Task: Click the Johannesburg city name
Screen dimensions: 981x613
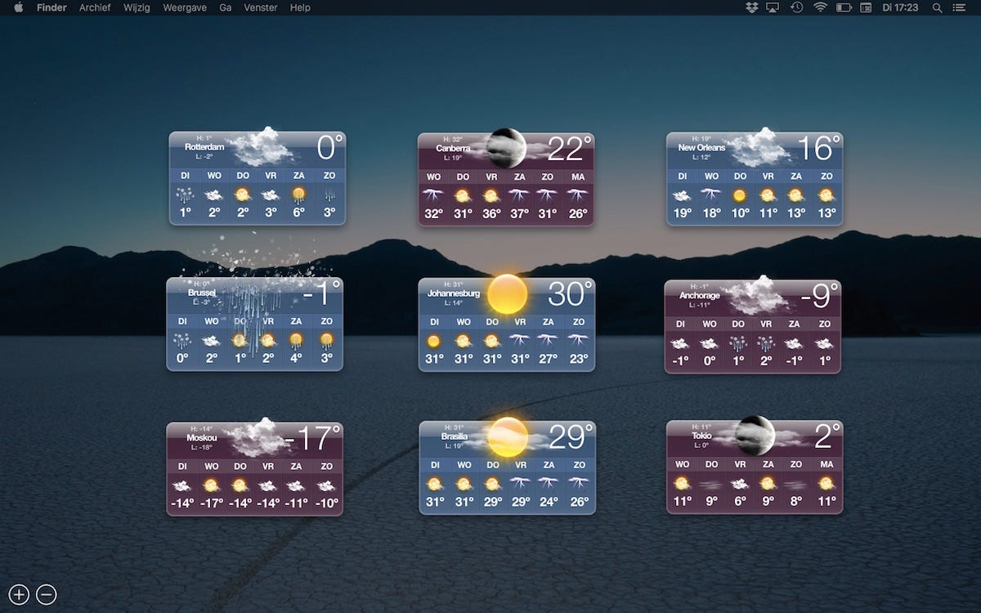Action: (x=455, y=293)
